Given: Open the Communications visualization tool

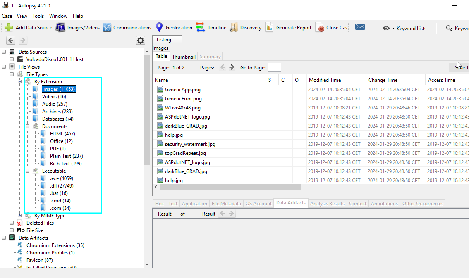Looking at the screenshot, I should coord(107,28).
